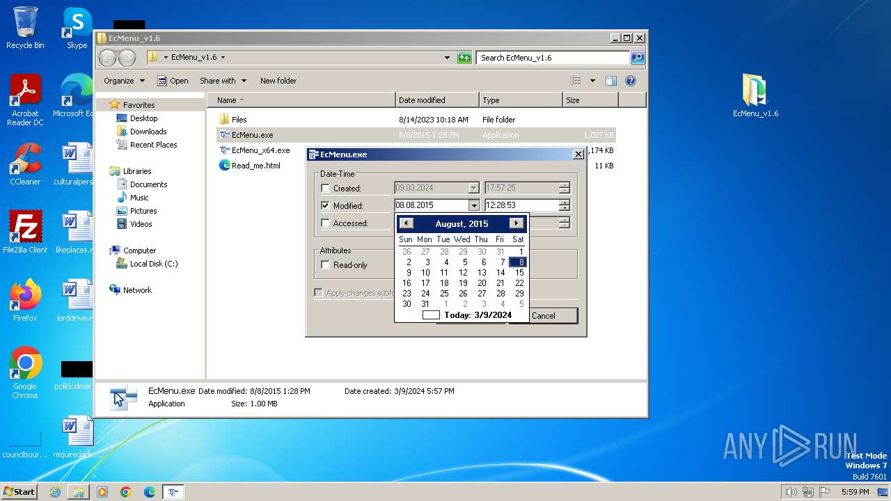This screenshot has width=891, height=501.
Task: Toggle the preview pane icon
Action: tap(610, 81)
